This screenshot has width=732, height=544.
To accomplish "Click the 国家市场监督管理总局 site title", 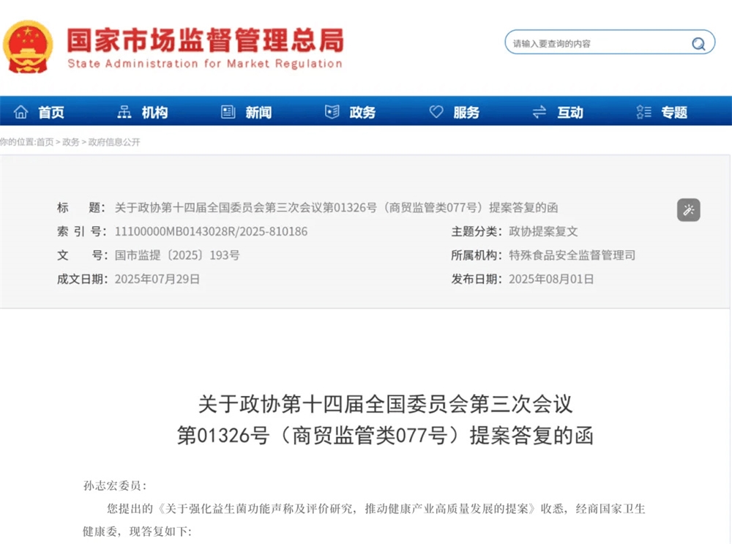I will coord(205,40).
